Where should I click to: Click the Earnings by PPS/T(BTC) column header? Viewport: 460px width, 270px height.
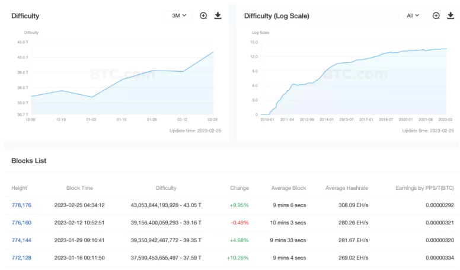[x=424, y=188]
